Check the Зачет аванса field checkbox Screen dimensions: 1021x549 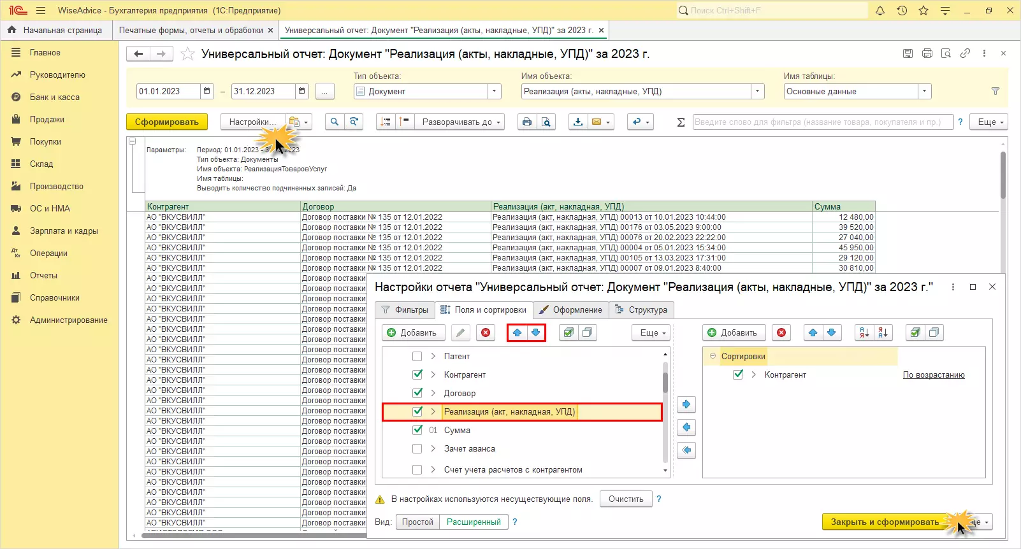[x=417, y=449]
